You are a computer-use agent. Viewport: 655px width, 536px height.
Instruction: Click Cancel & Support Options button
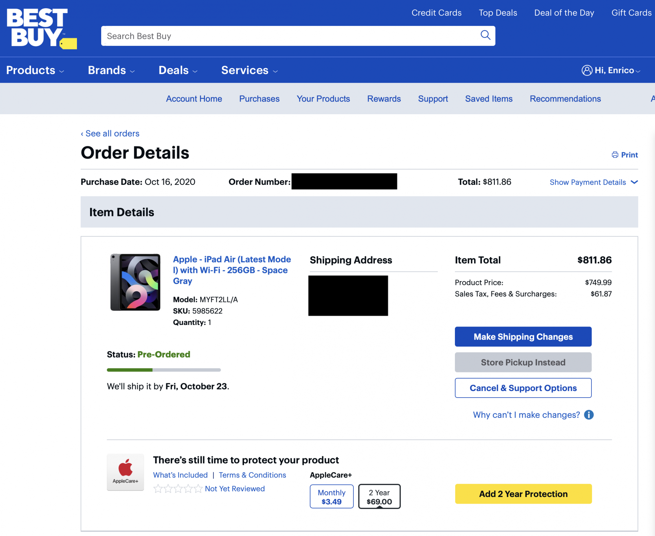523,388
